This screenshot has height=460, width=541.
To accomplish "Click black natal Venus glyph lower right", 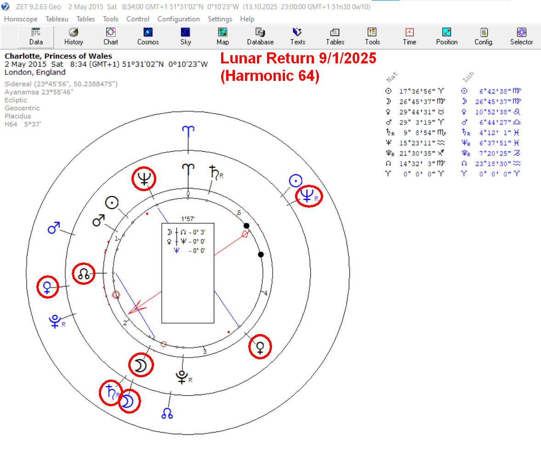I will (260, 347).
